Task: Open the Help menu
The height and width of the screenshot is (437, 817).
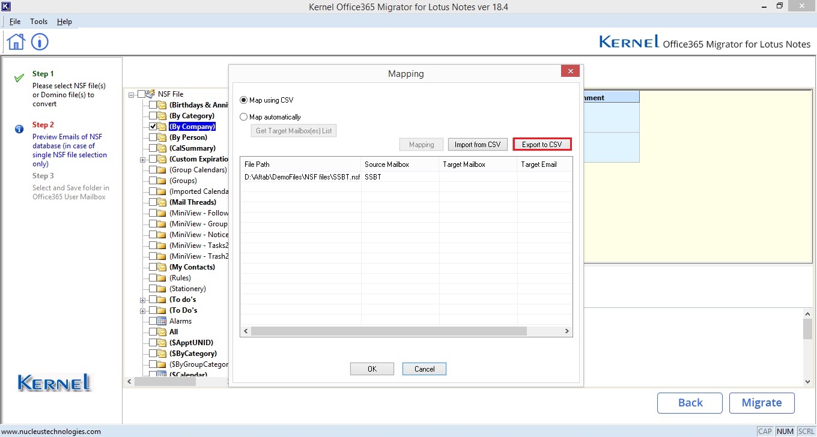Action: (64, 22)
